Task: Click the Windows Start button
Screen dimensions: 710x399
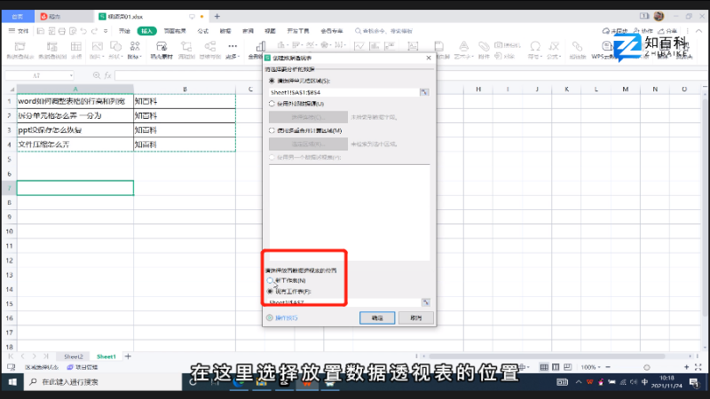Action: point(11,382)
